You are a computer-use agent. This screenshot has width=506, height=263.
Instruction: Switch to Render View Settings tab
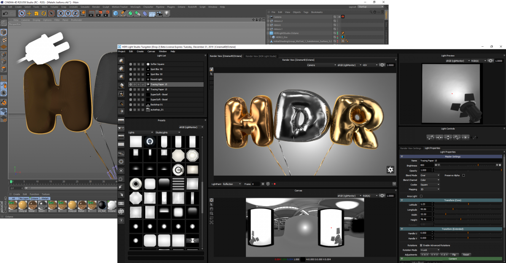[411, 148]
